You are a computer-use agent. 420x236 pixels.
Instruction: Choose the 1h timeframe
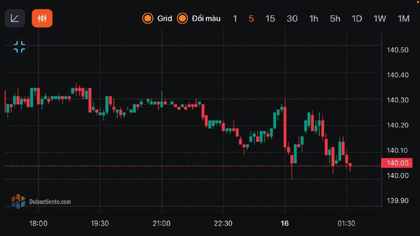(314, 18)
